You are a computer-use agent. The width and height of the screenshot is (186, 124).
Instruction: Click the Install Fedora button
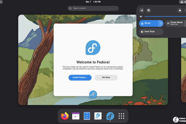(x=80, y=77)
